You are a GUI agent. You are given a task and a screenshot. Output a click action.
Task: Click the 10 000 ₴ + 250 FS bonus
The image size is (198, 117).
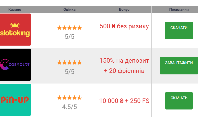pyautogui.click(x=124, y=101)
